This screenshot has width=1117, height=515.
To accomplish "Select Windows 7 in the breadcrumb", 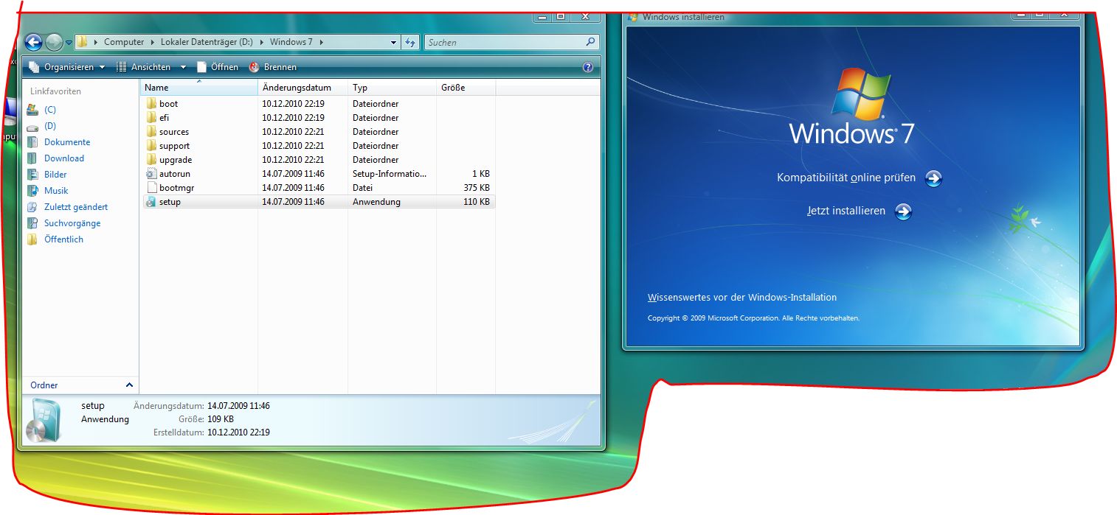I will tap(291, 42).
